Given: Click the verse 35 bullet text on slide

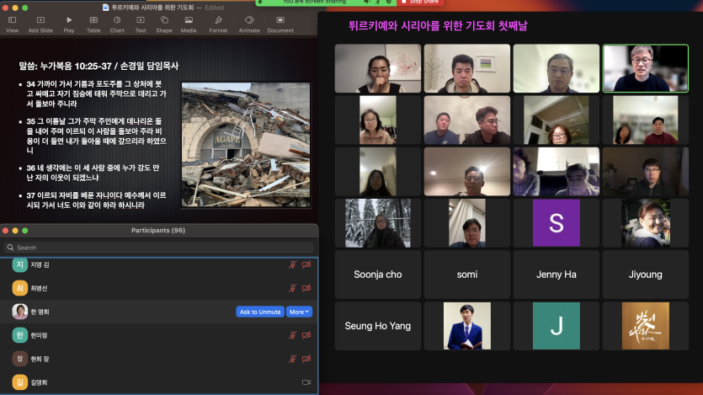Looking at the screenshot, I should coord(96,136).
